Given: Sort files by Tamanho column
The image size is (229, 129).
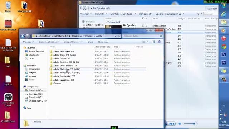Looking at the screenshot, I should pyautogui.click(x=138, y=47).
